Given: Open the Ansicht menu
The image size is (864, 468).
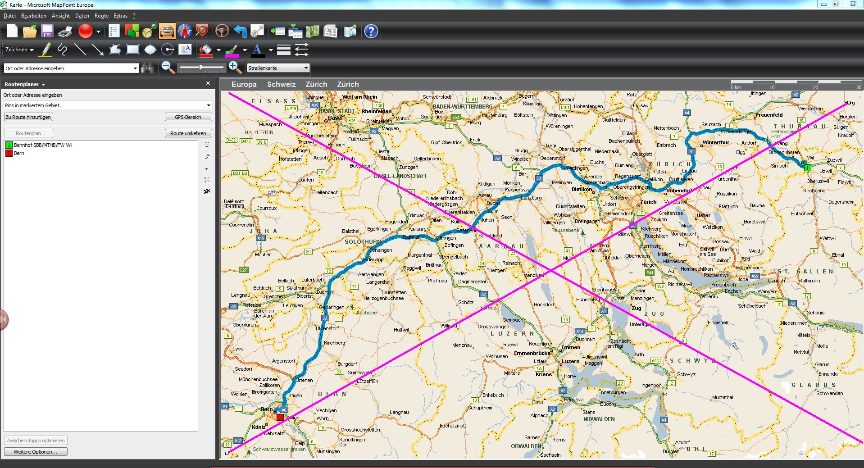Looking at the screenshot, I should point(61,16).
